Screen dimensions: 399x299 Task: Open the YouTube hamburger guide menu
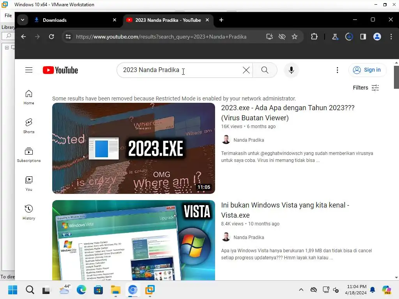point(29,70)
